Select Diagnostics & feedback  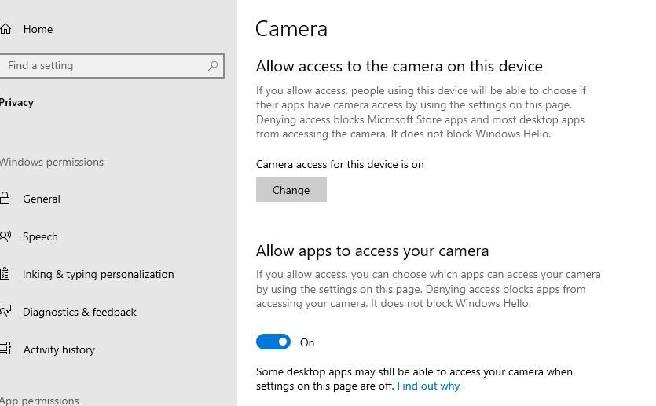point(79,312)
